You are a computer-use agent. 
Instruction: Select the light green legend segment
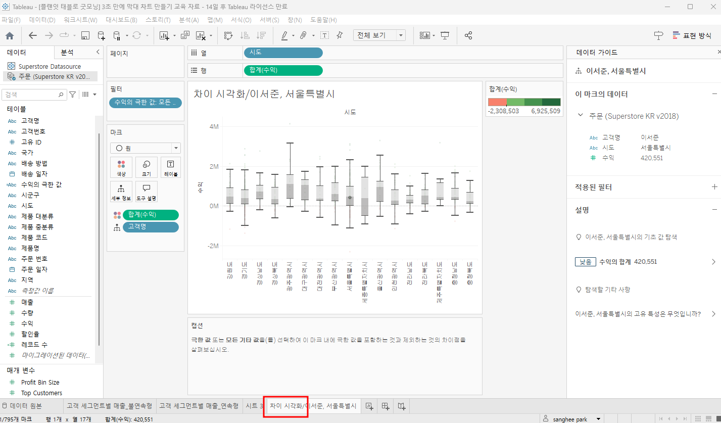[515, 102]
